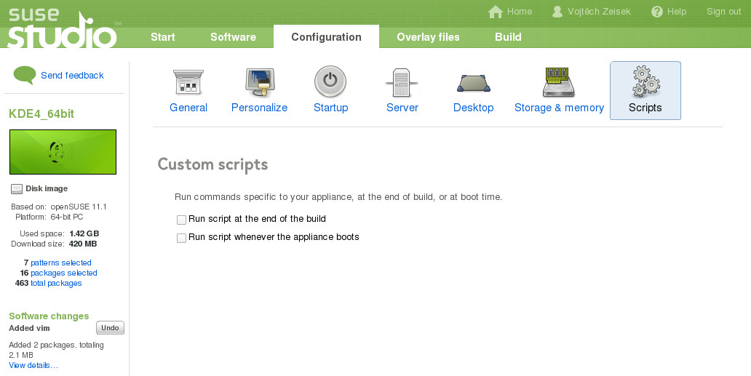The width and height of the screenshot is (751, 376).
Task: Enable Run script at end of build
Action: tap(181, 220)
